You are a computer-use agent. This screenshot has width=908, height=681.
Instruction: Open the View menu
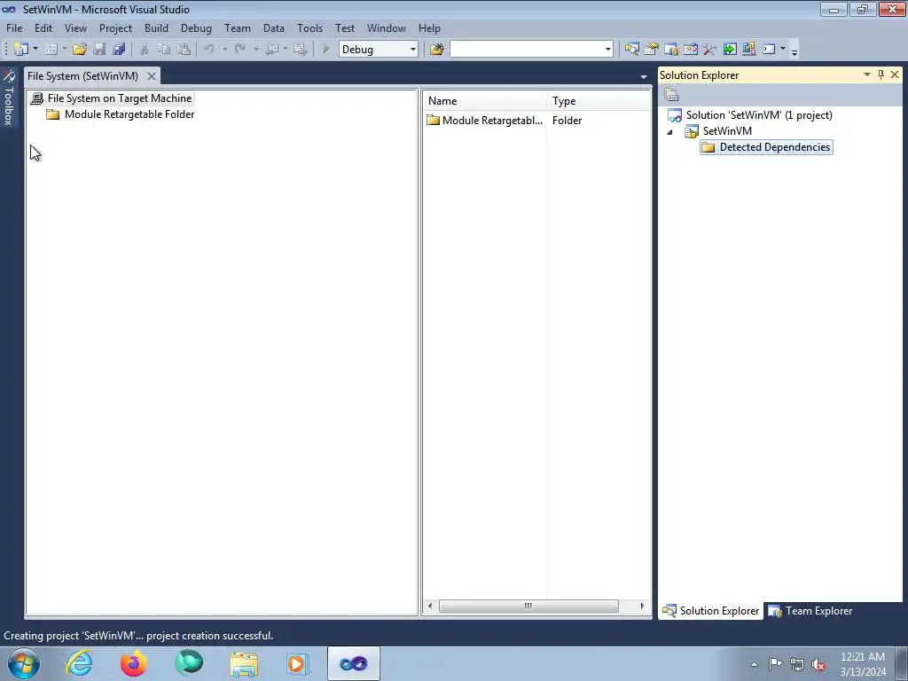click(75, 27)
